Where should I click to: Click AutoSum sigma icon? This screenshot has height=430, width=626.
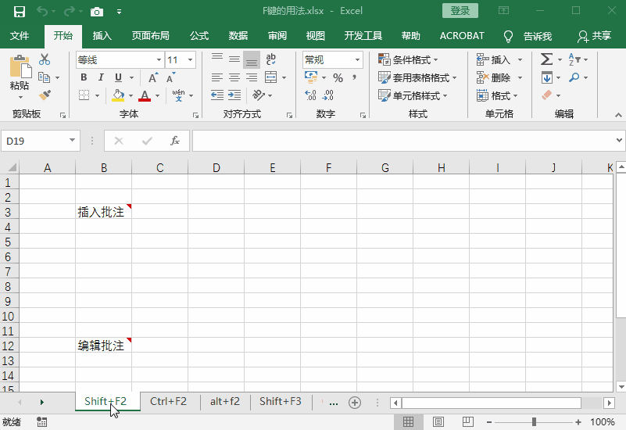[x=546, y=59]
